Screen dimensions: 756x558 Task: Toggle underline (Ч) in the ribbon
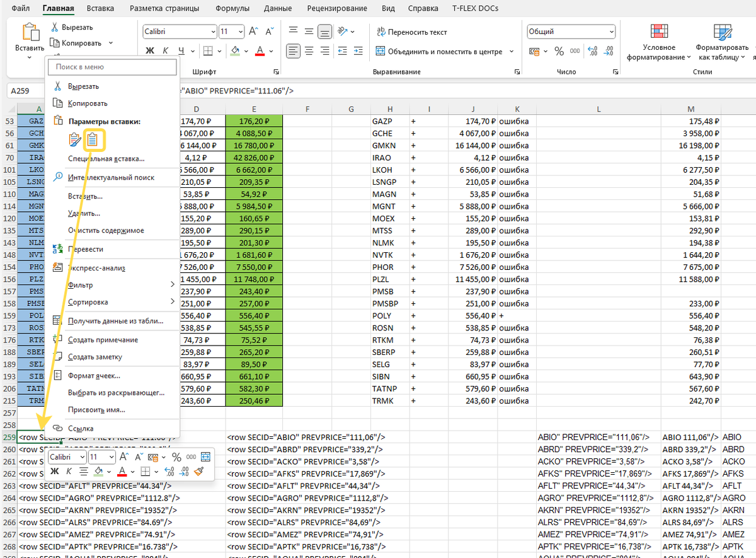[181, 50]
